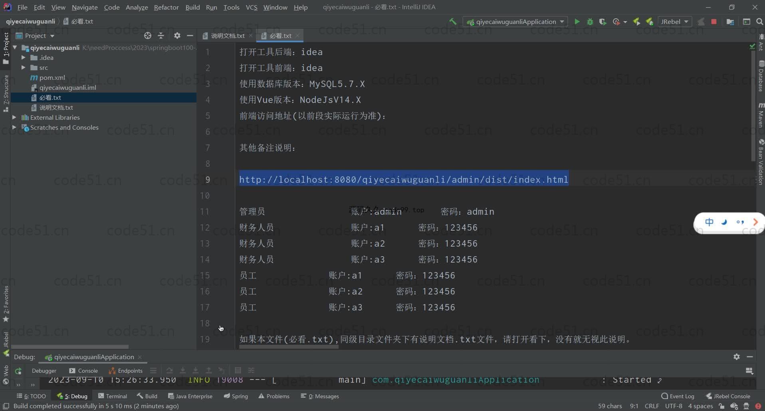The height and width of the screenshot is (411, 765).
Task: Toggle the 1: Project tool window
Action: click(x=6, y=48)
